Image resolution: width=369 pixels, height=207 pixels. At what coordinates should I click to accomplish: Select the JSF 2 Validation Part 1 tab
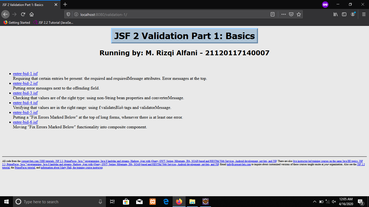[x=30, y=5]
